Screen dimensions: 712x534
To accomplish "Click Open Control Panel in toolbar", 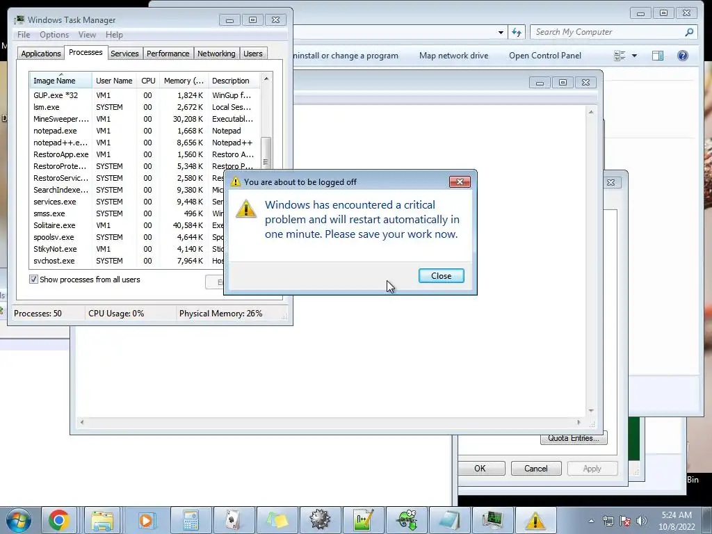I will [x=545, y=56].
